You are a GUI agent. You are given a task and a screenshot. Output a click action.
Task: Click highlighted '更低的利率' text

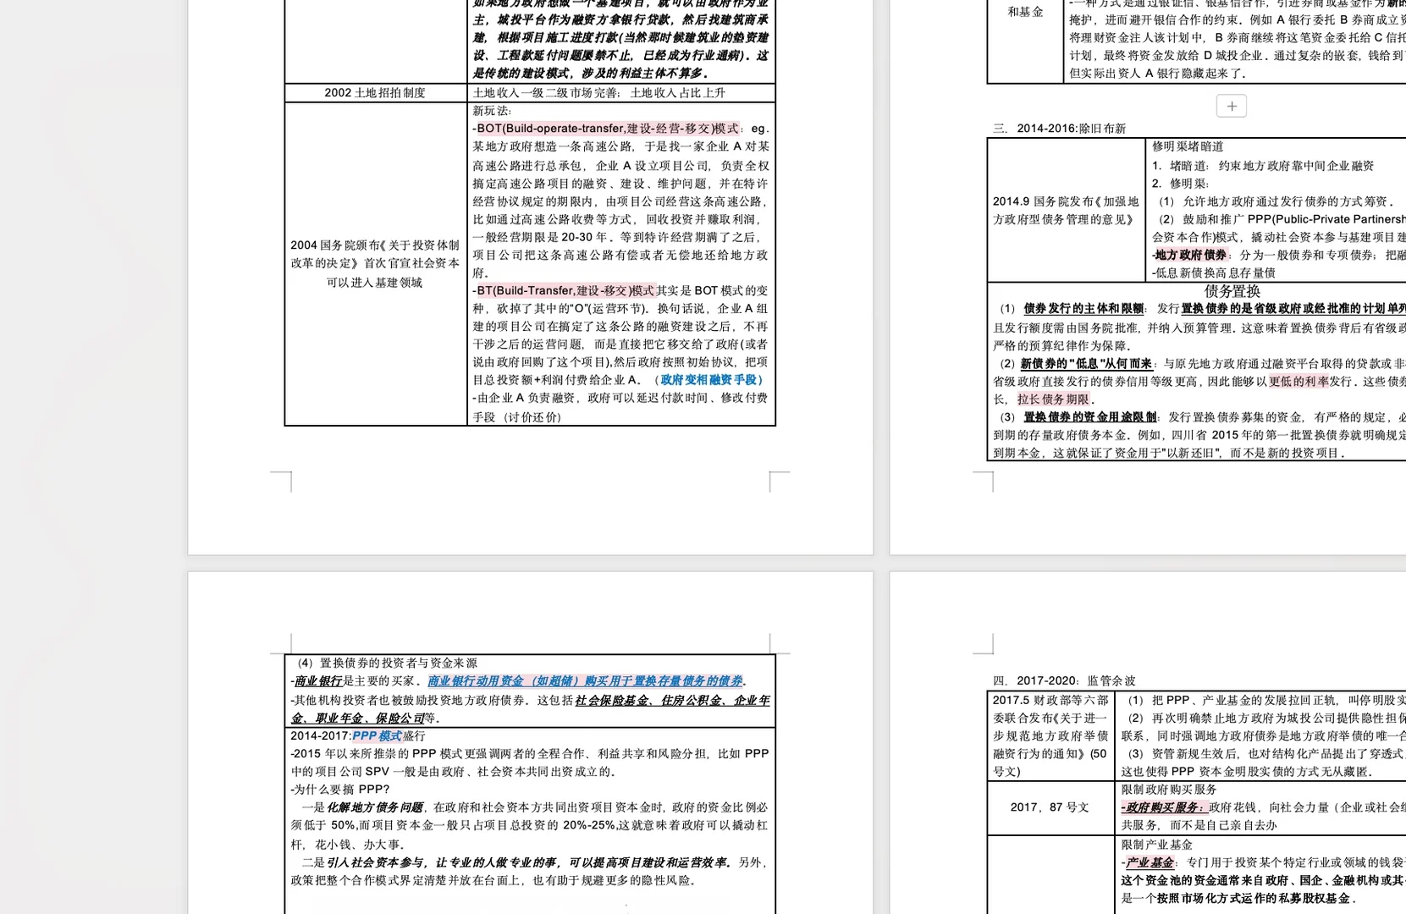[1298, 382]
